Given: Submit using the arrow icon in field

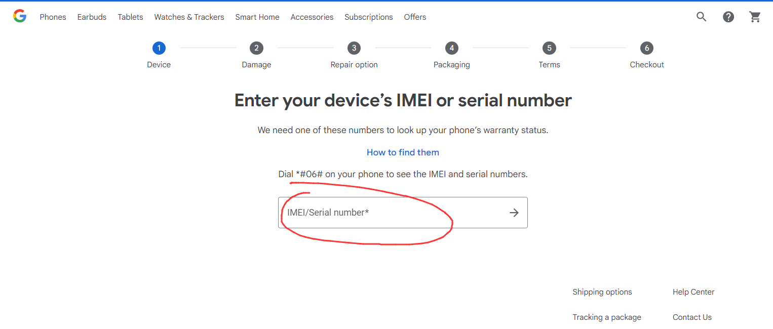Looking at the screenshot, I should 514,213.
